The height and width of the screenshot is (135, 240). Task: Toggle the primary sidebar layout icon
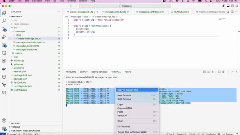[x=224, y=6]
